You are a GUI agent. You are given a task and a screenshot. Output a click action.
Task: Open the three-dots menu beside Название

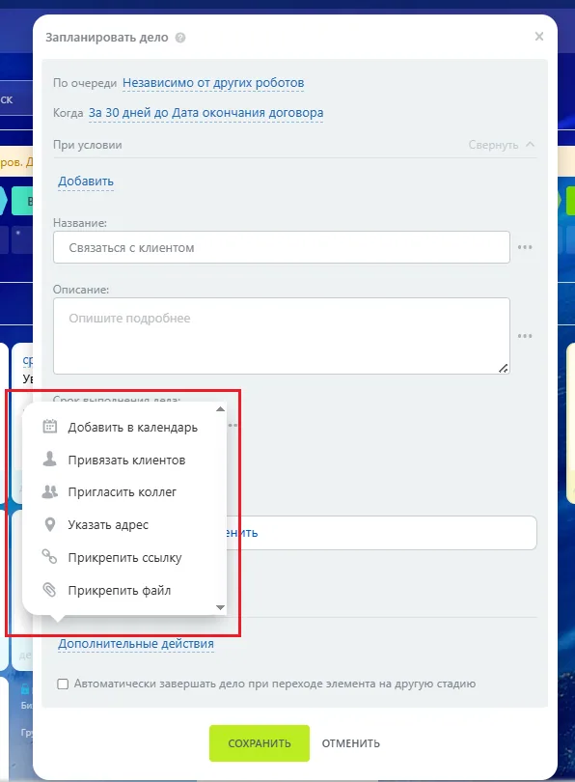point(525,247)
